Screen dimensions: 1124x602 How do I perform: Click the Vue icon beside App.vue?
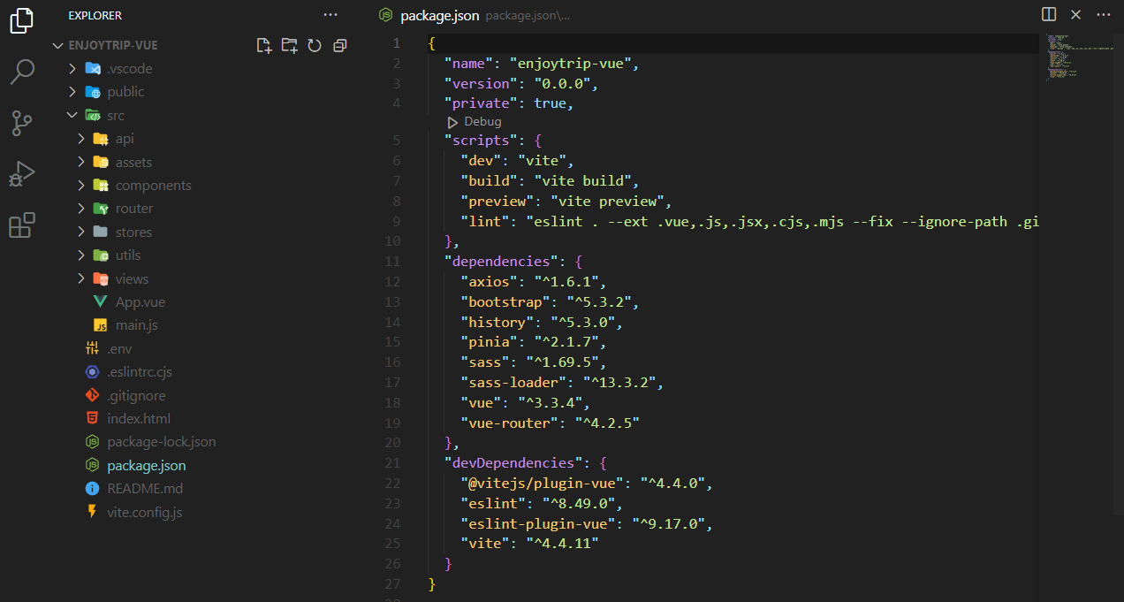100,302
